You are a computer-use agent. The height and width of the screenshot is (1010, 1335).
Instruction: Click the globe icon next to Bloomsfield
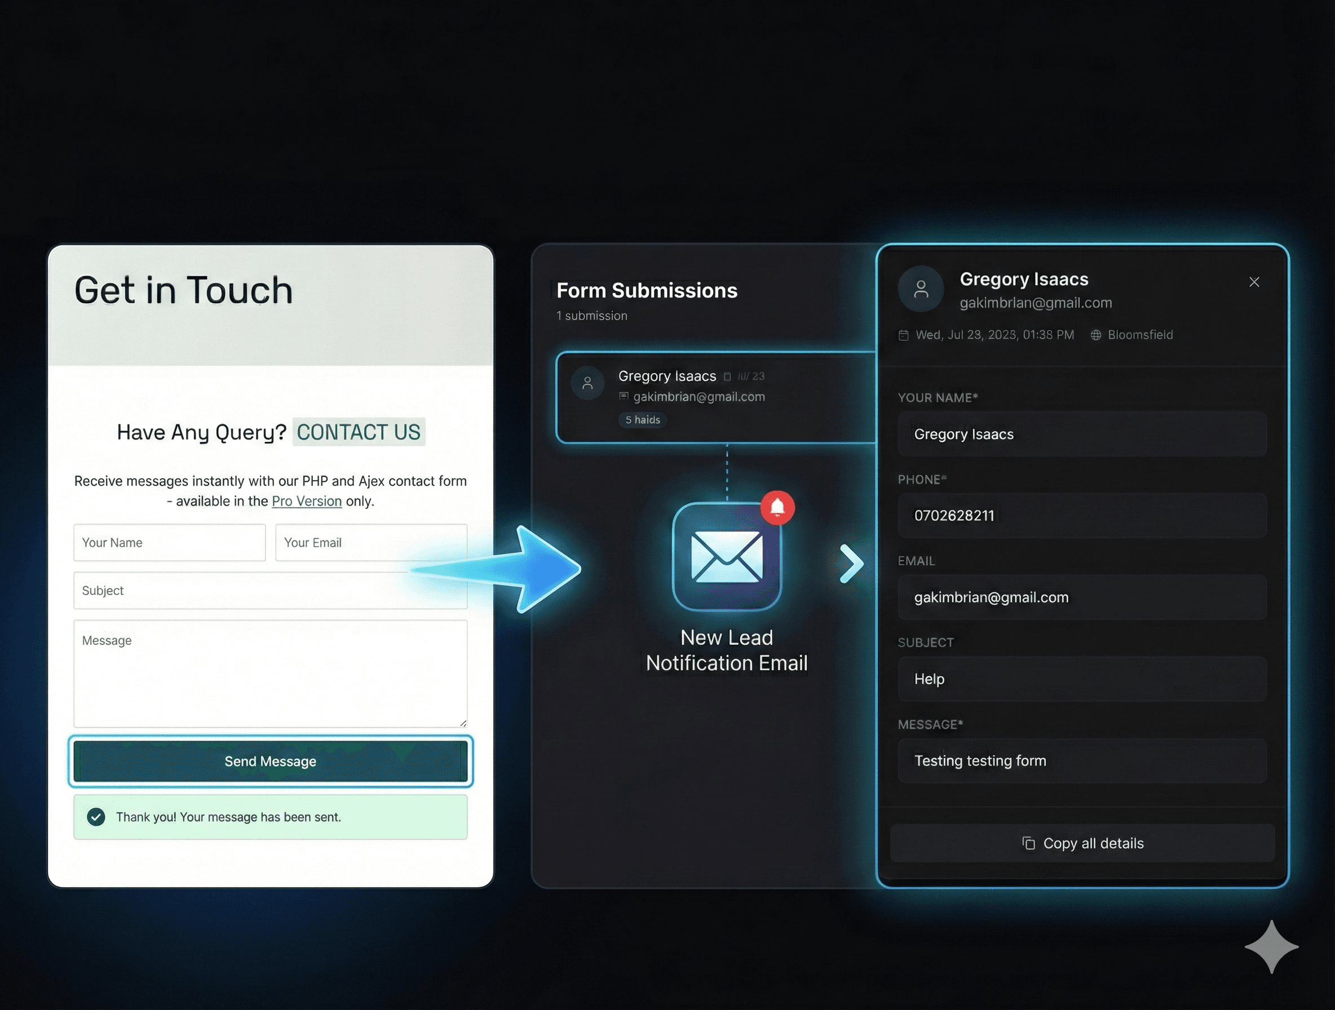(x=1097, y=335)
